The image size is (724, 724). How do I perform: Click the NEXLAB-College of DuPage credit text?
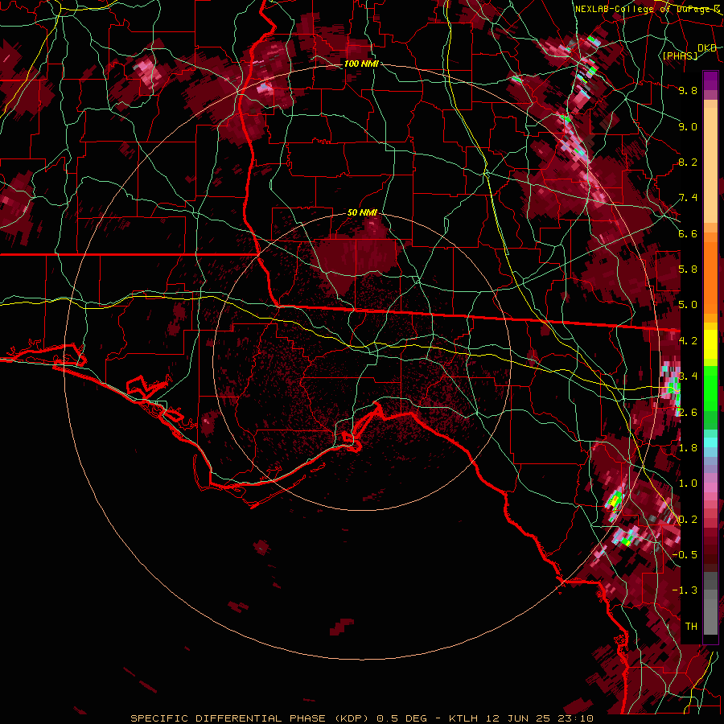(x=648, y=9)
